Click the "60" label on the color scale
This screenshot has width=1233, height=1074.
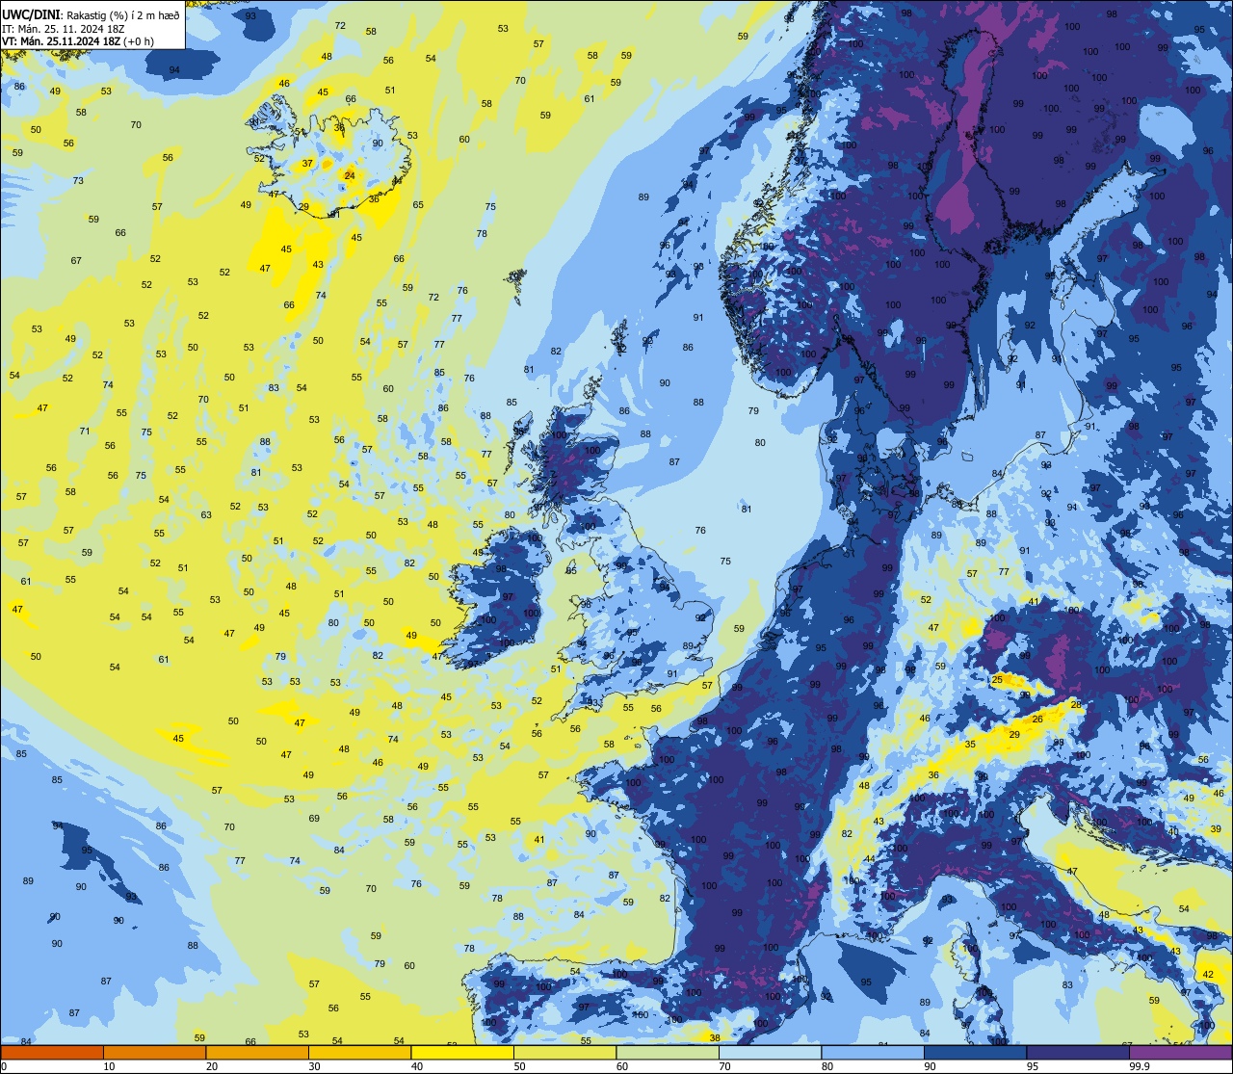(x=622, y=1066)
